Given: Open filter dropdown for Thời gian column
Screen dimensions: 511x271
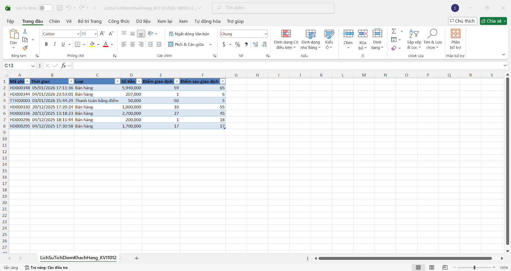Looking at the screenshot, I should [x=71, y=82].
